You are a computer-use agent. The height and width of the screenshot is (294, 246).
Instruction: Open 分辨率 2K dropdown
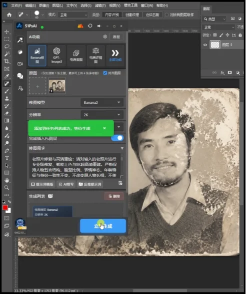coord(102,115)
